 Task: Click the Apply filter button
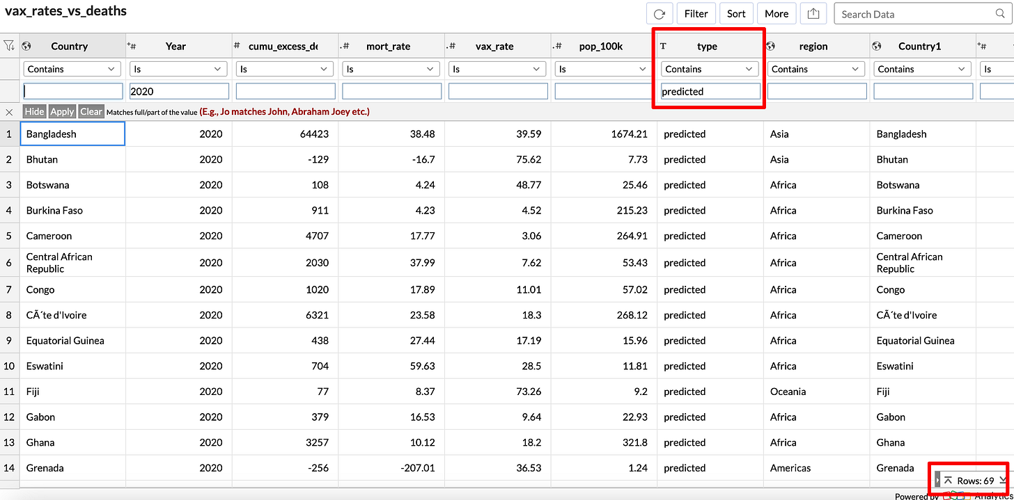click(x=62, y=111)
